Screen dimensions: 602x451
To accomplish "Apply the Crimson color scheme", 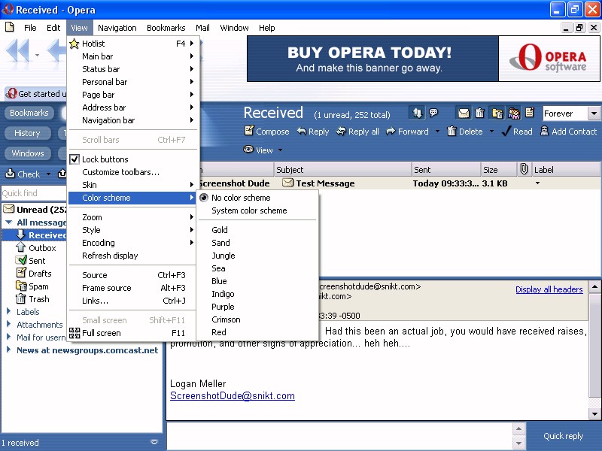I will pos(226,319).
